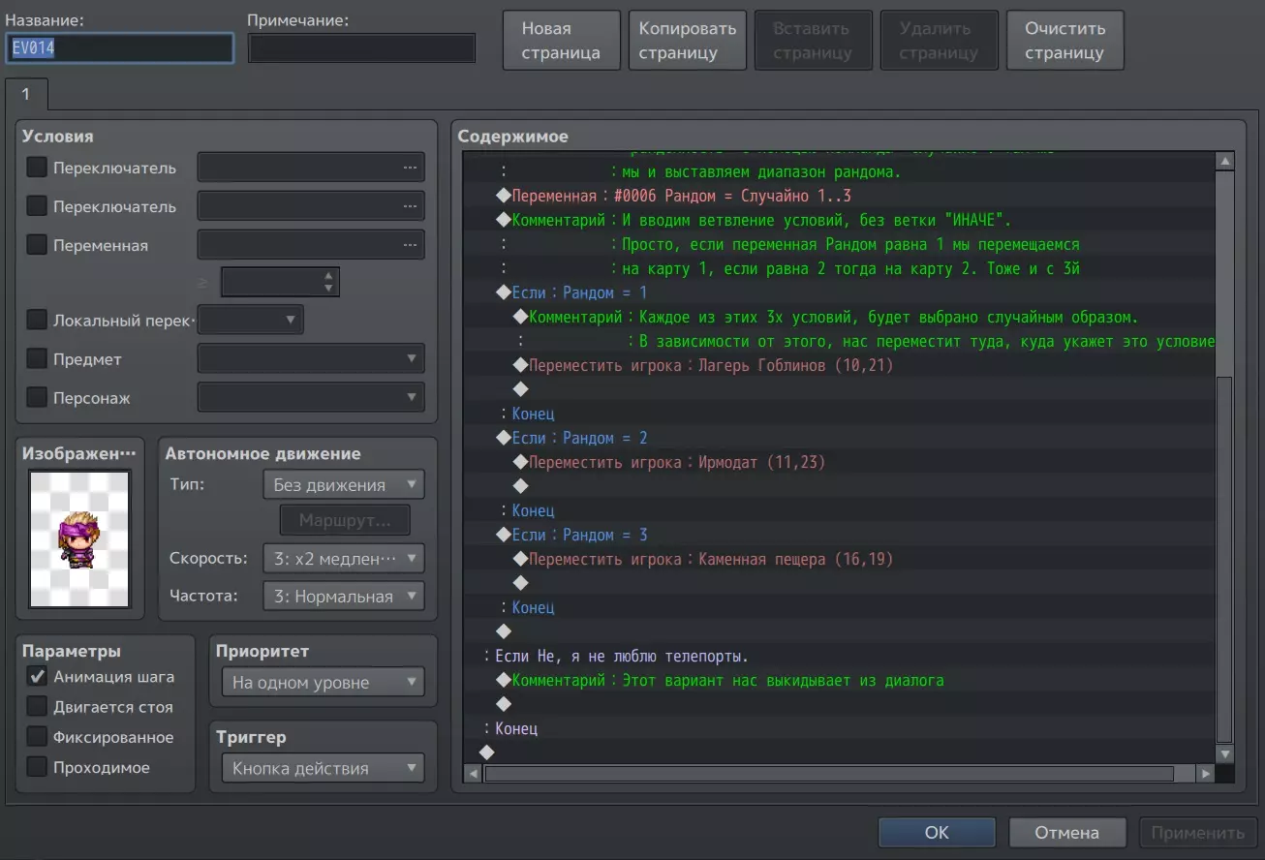Click the Переменная ellipsis picker field
Viewport: 1265px width, 860px height.
pyautogui.click(x=311, y=245)
